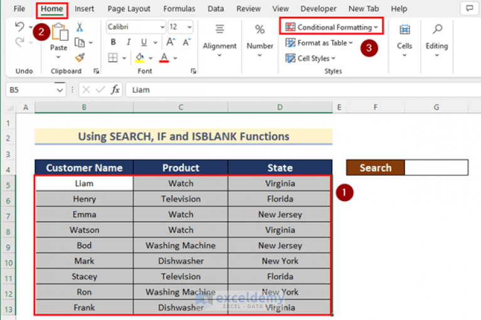The height and width of the screenshot is (320, 481).
Task: Open Cell Styles gallery
Action: point(310,58)
